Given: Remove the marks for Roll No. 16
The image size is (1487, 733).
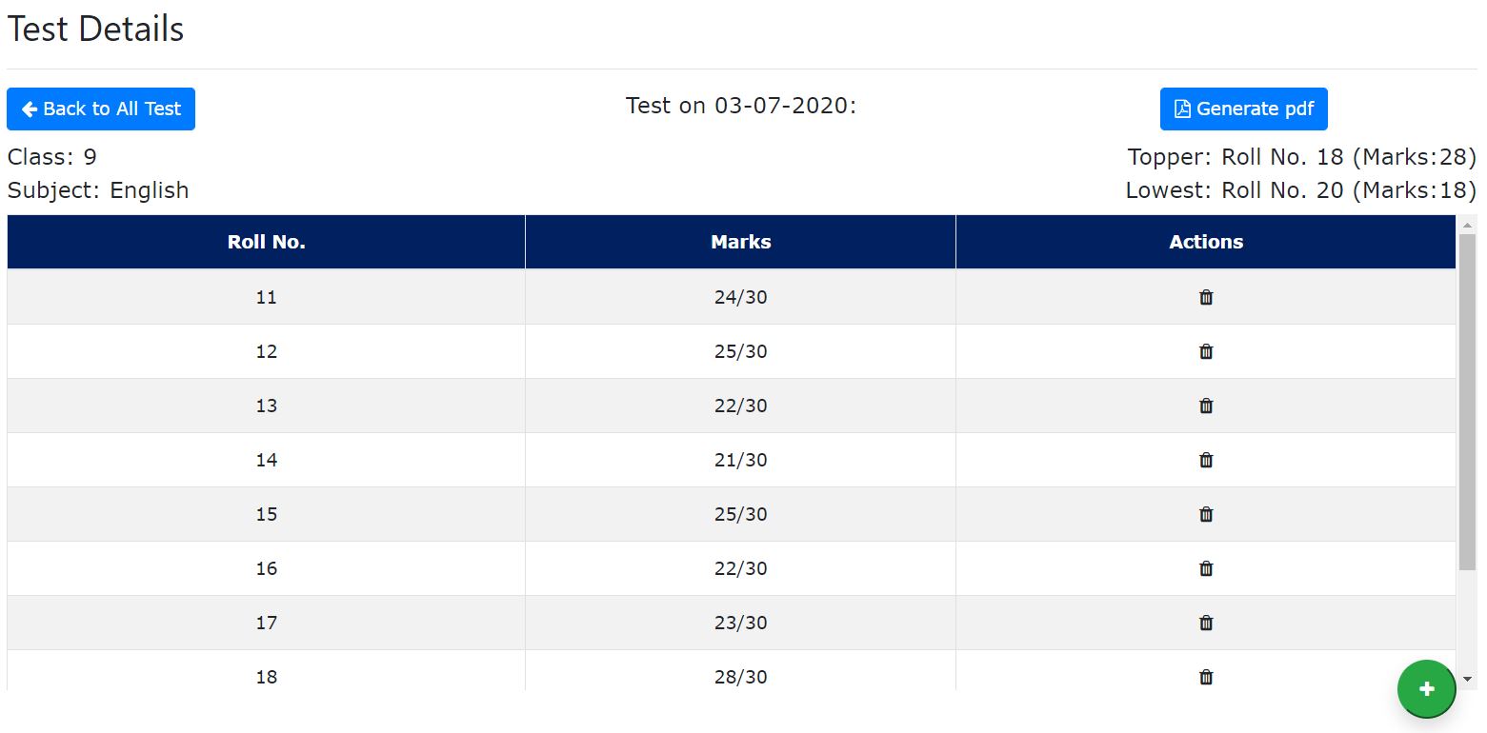Looking at the screenshot, I should pos(1206,568).
